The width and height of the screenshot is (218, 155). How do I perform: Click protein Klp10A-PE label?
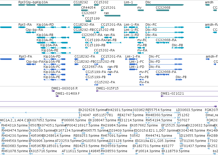(52, 77)
